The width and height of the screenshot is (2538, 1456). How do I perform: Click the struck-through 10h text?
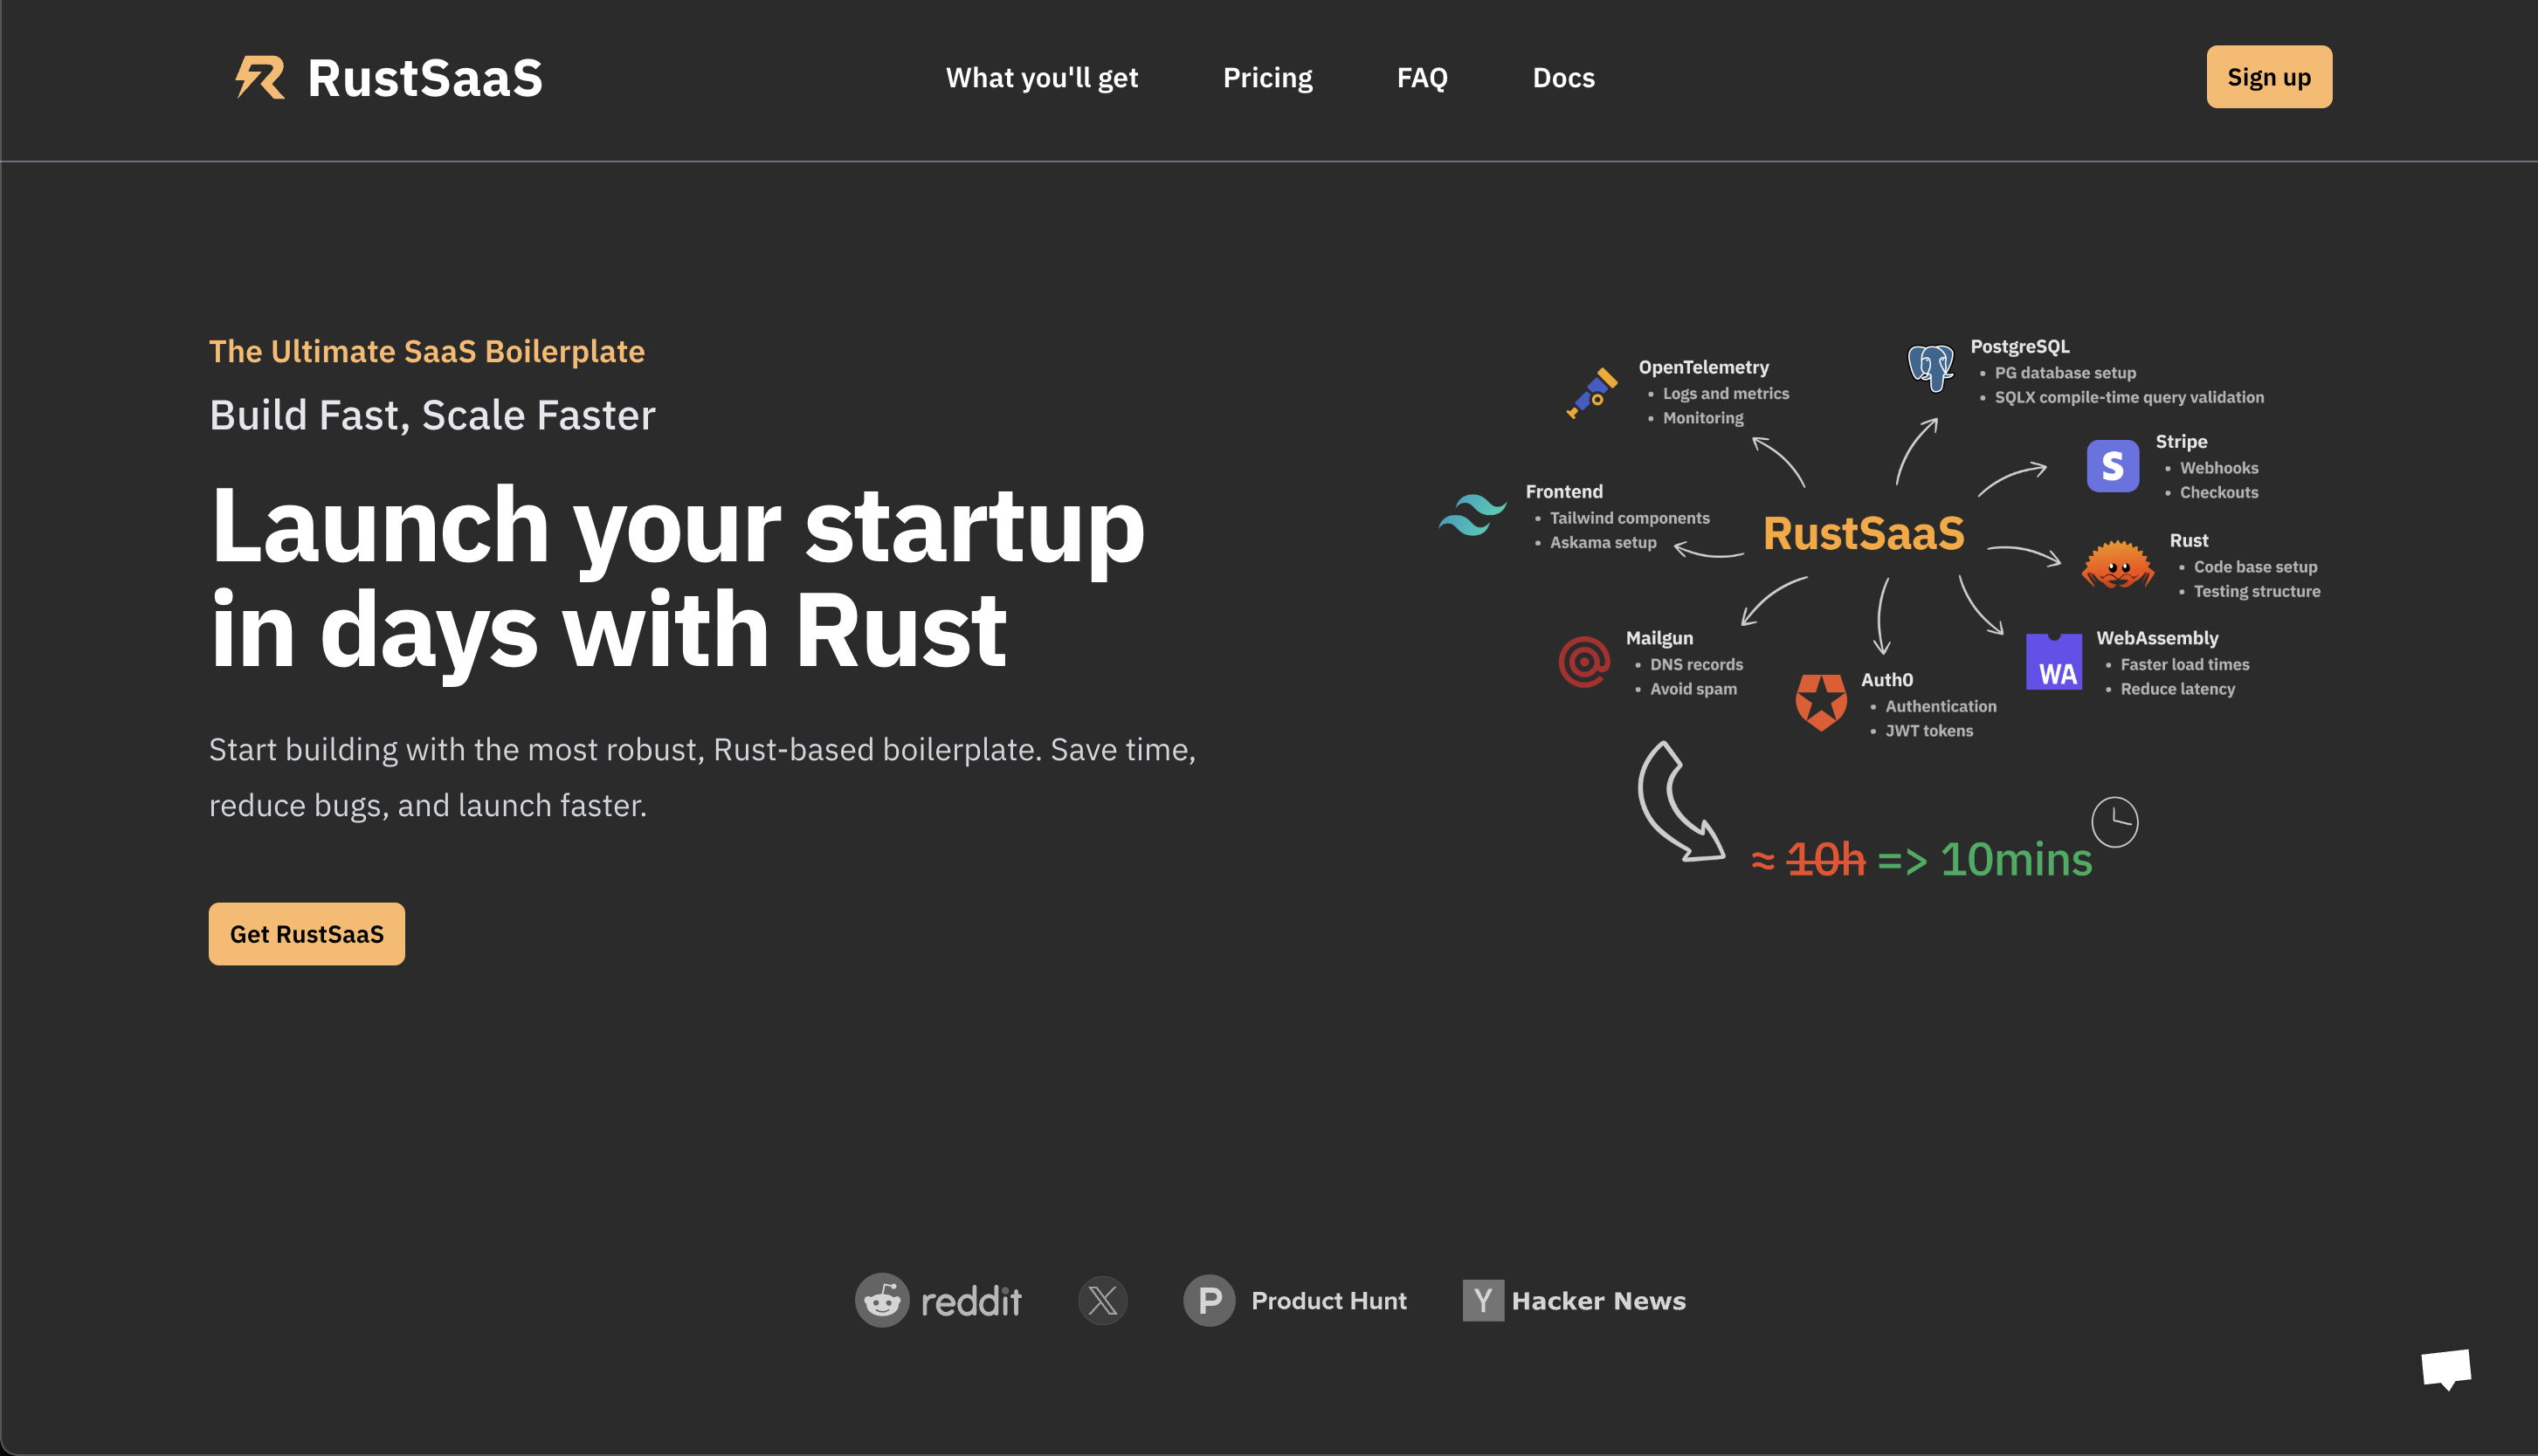[x=1825, y=860]
